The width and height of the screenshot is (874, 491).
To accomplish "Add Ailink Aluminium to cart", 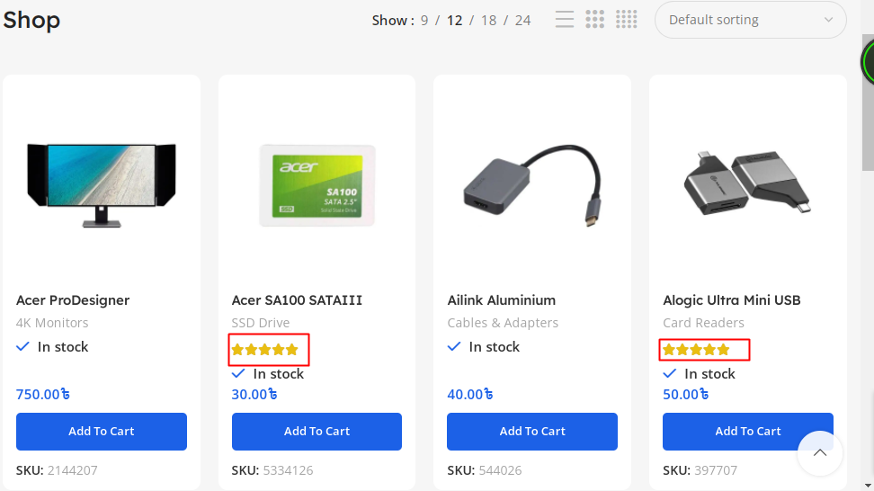I will (532, 432).
